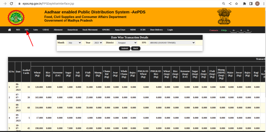Click the Availed Cards column header

(x=26, y=72)
